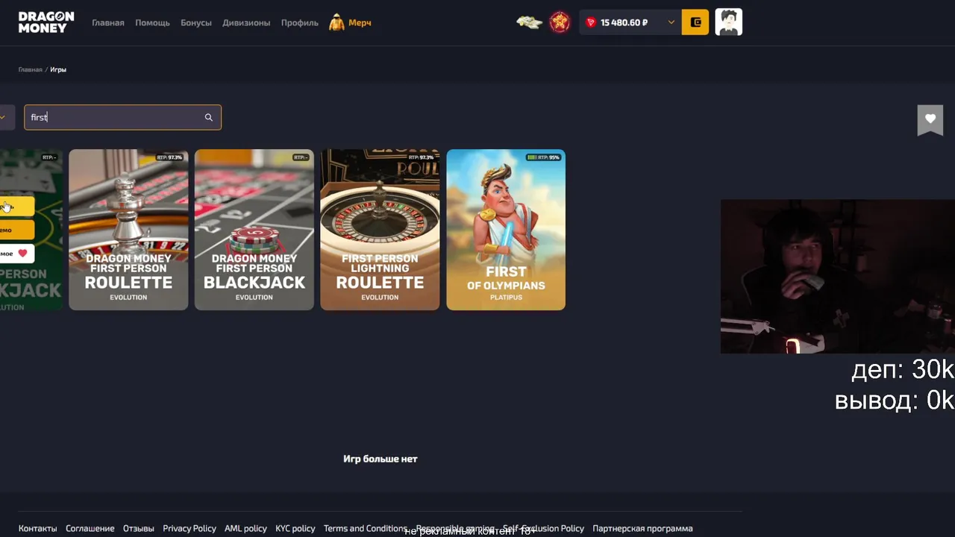Screen dimensions: 955x537
Task: Open the Dragon Money First Person Roulette game
Action: tap(128, 230)
